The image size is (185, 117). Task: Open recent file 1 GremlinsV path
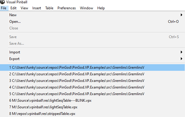point(92,67)
